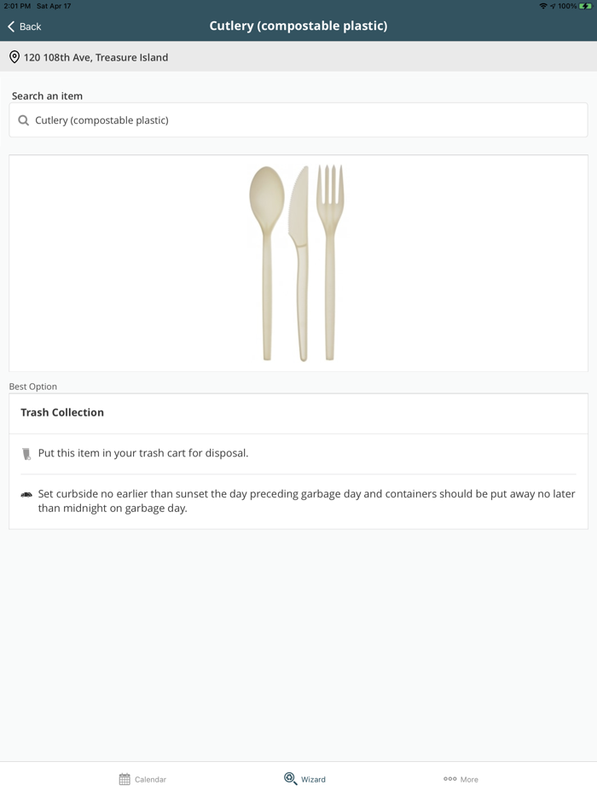Tap the curbside set-out icon

[26, 495]
